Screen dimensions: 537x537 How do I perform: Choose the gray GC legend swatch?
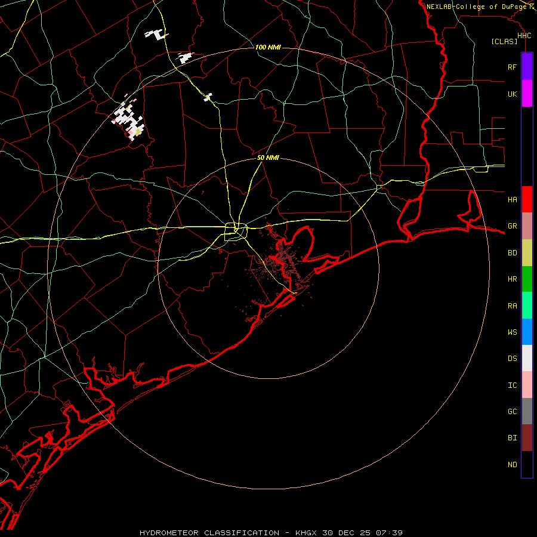coord(527,411)
